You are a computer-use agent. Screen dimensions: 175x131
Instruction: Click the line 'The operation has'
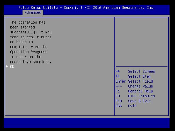pos(28,22)
